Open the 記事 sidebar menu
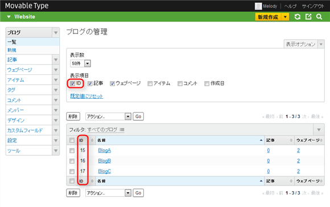The height and width of the screenshot is (207, 330). tap(12, 60)
